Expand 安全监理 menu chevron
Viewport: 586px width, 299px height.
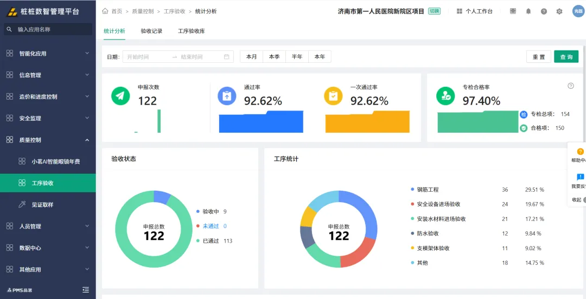point(87,118)
